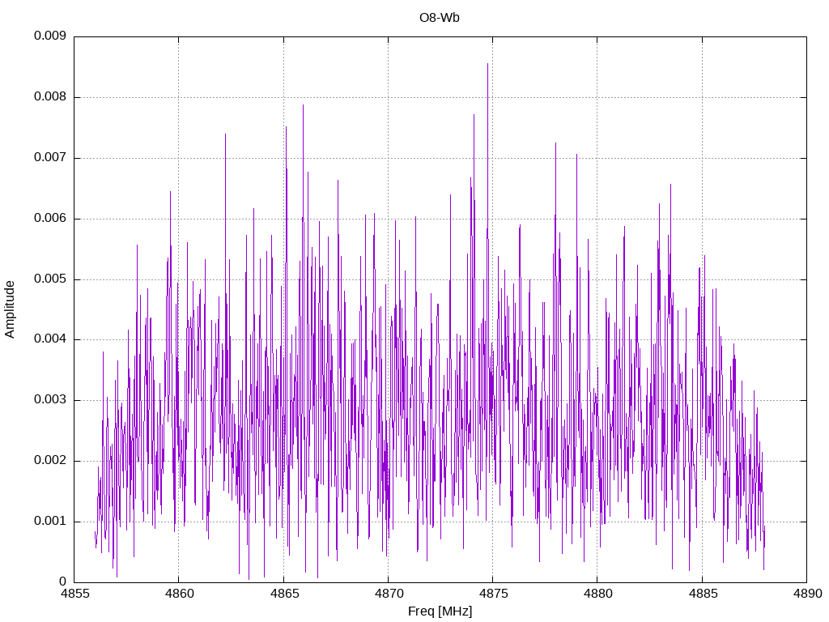Click the Freq [MHz] axis label

(x=440, y=611)
